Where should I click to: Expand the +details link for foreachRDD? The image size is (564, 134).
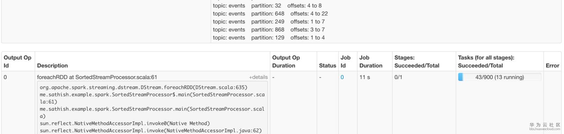coord(258,77)
